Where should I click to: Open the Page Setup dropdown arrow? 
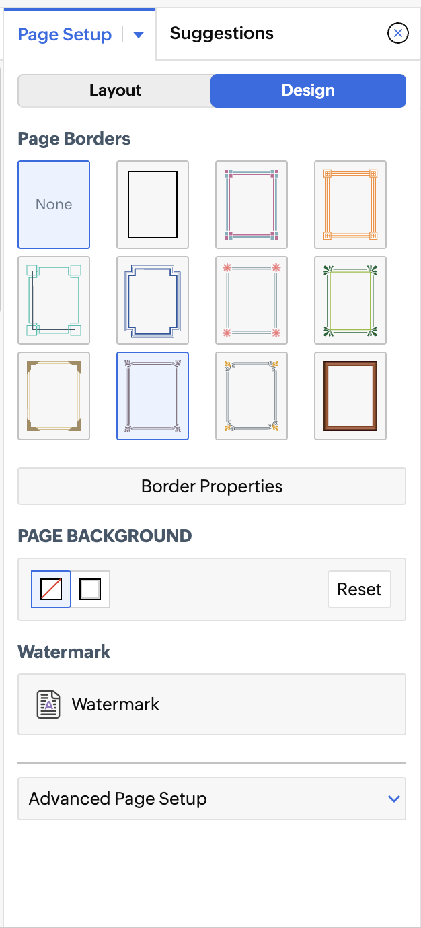point(139,35)
